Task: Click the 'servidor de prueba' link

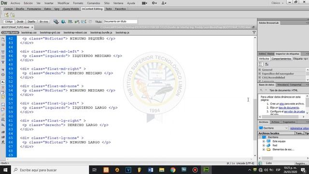Action: (x=295, y=112)
